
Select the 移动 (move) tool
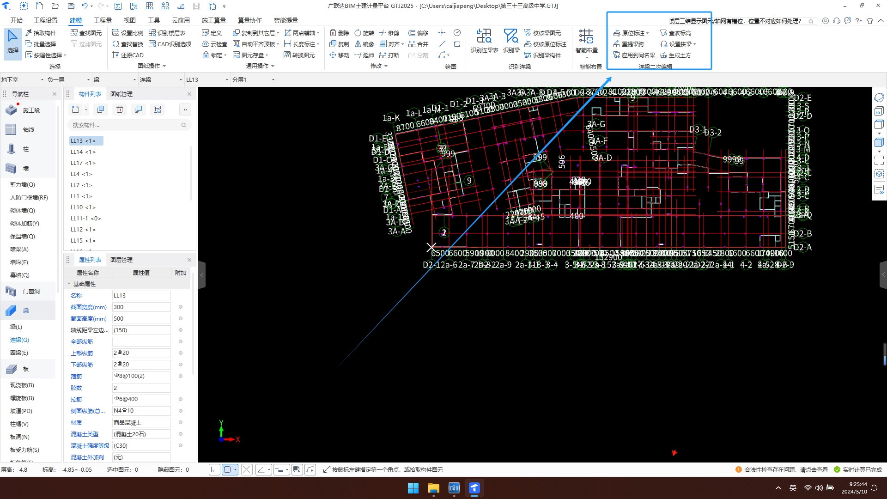click(x=340, y=55)
